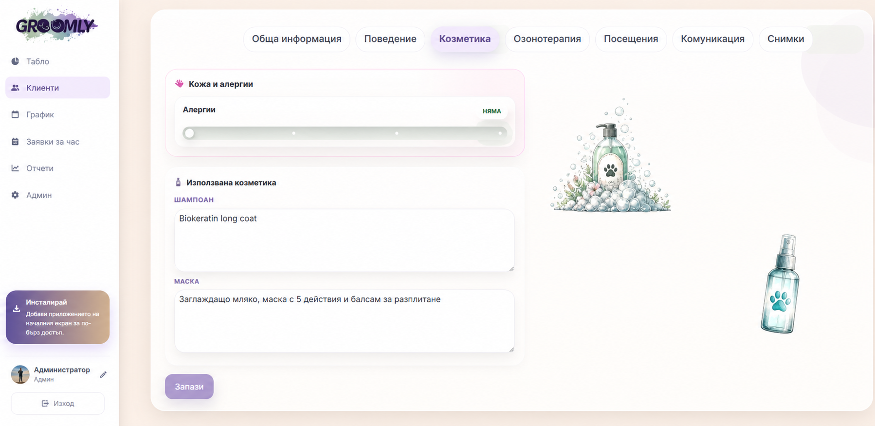
Task: Click the Отчети chart icon
Action: pyautogui.click(x=16, y=168)
